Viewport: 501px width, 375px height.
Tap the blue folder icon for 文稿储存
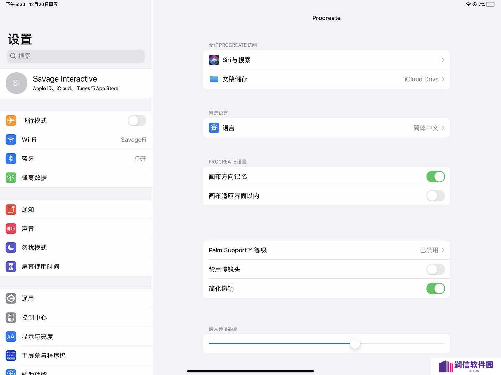click(x=214, y=79)
